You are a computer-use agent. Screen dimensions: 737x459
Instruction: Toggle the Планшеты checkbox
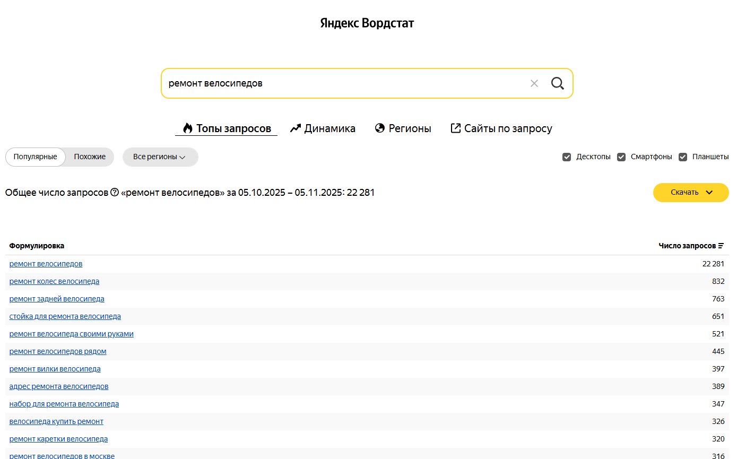pyautogui.click(x=683, y=157)
